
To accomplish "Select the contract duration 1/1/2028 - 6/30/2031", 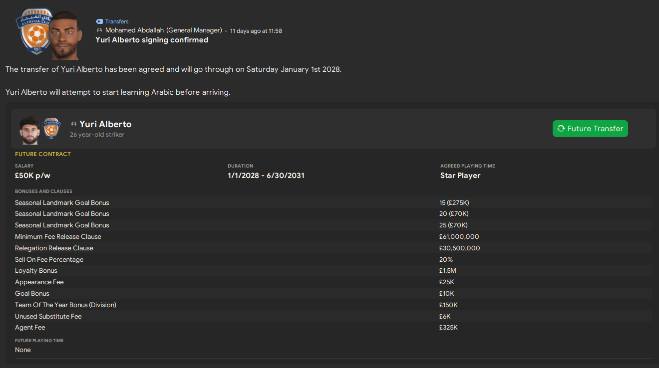I will (266, 175).
